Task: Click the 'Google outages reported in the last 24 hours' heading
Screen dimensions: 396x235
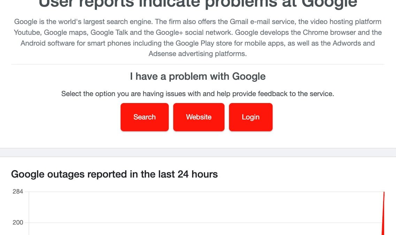Action: (x=114, y=174)
